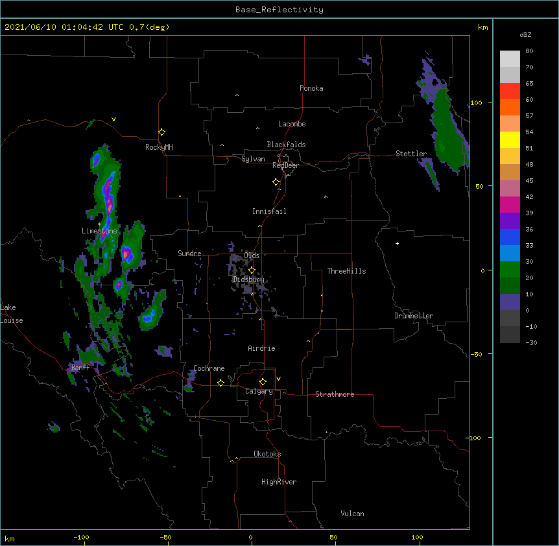Click the Blackfalds label

pyautogui.click(x=286, y=145)
